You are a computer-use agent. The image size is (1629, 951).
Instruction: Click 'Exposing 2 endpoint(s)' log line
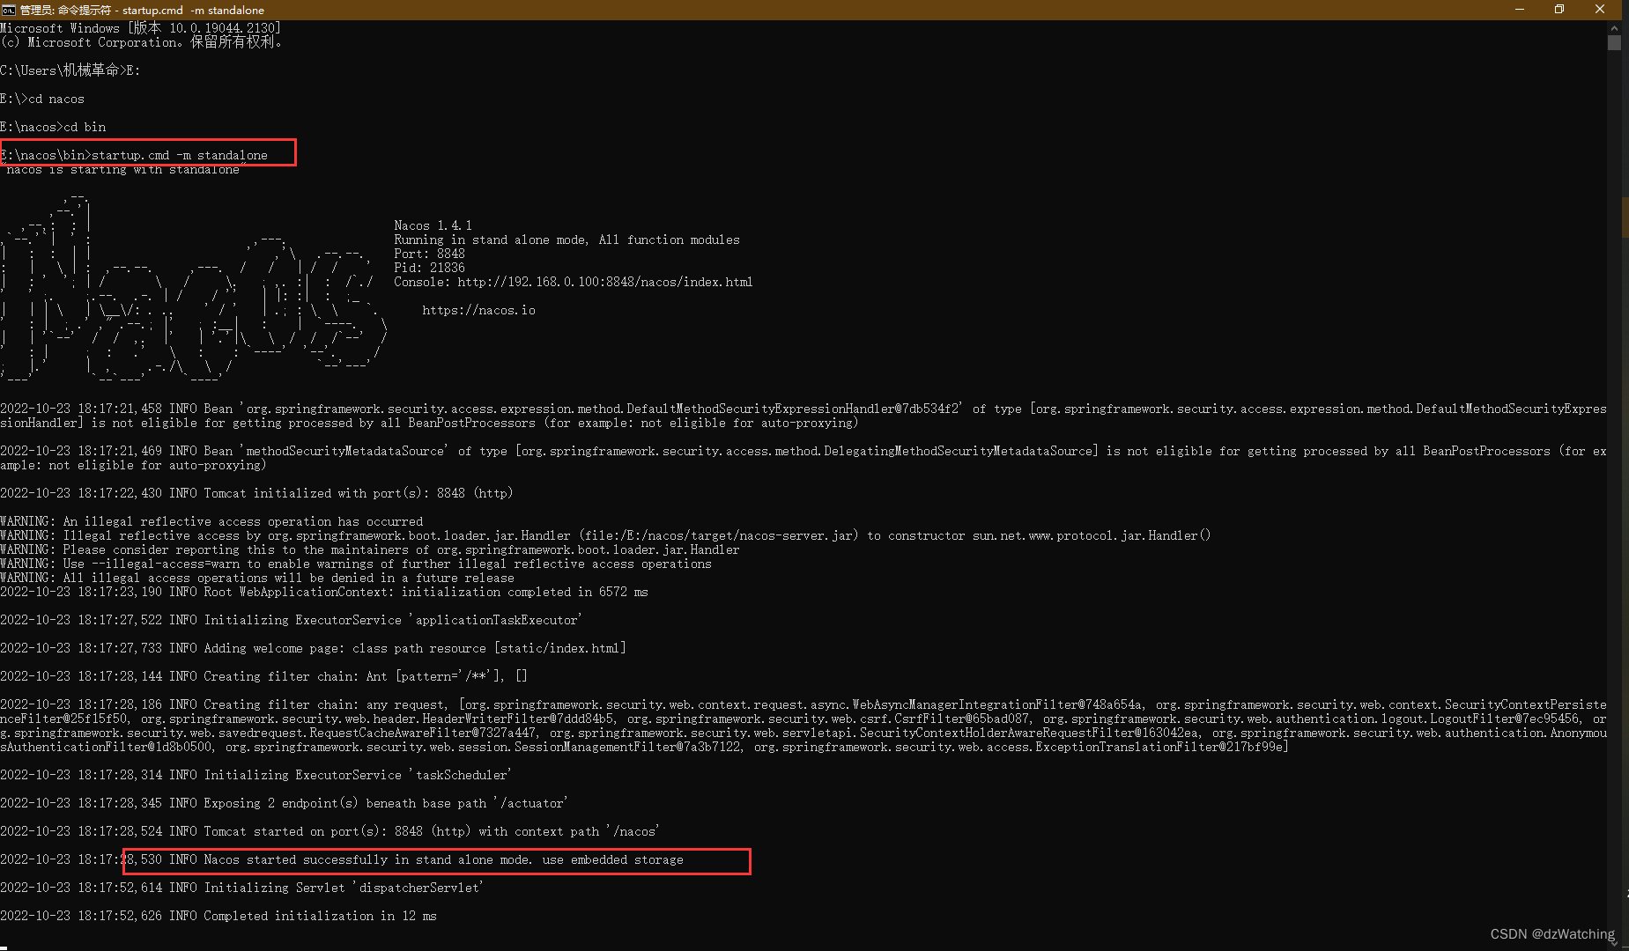[x=285, y=803]
